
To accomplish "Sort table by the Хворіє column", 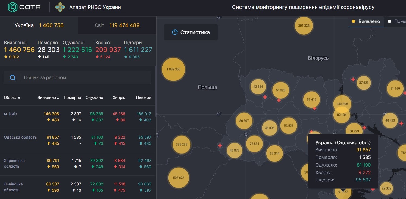I will (x=119, y=97).
